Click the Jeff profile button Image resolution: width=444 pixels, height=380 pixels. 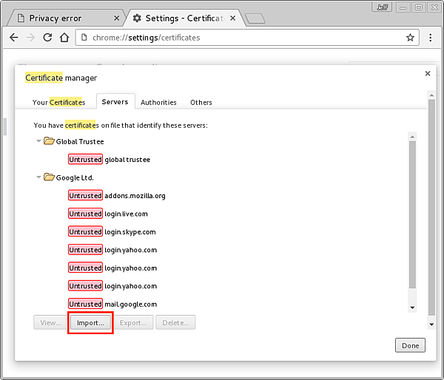coord(382,7)
